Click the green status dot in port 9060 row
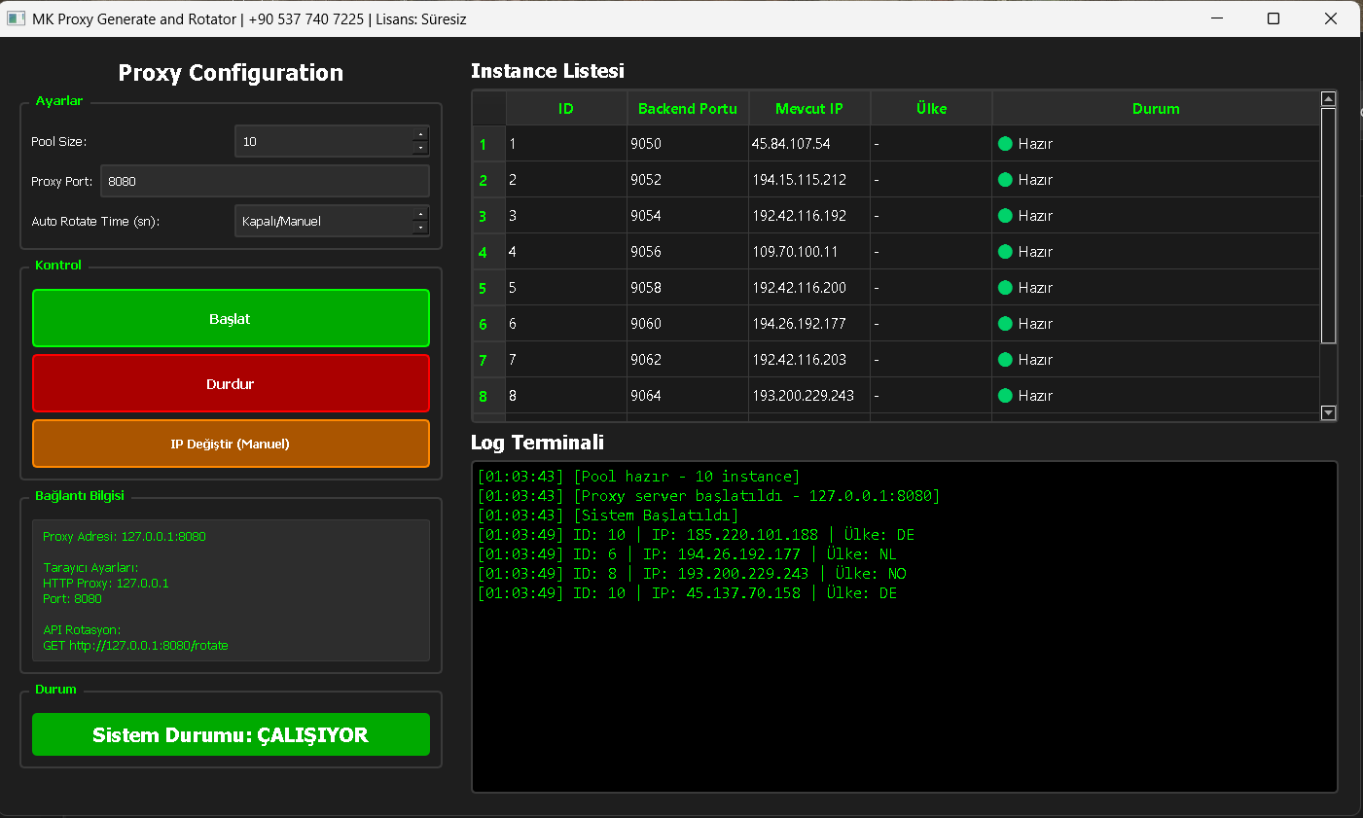Image resolution: width=1363 pixels, height=818 pixels. pos(1005,324)
